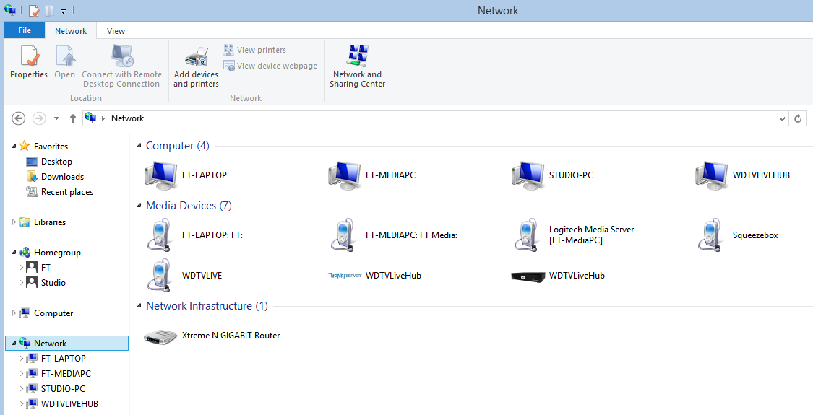Viewport: 813px width, 415px height.
Task: Collapse the Media Devices (7) group
Action: (139, 206)
